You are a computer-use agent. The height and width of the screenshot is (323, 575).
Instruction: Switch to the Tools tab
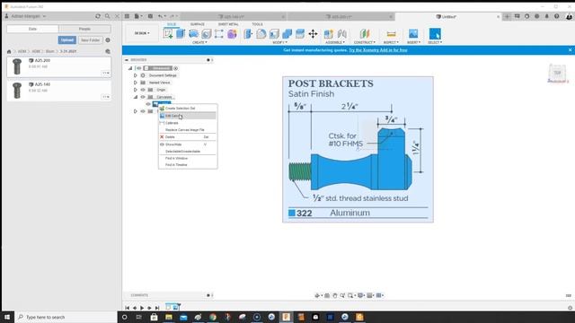pyautogui.click(x=257, y=24)
